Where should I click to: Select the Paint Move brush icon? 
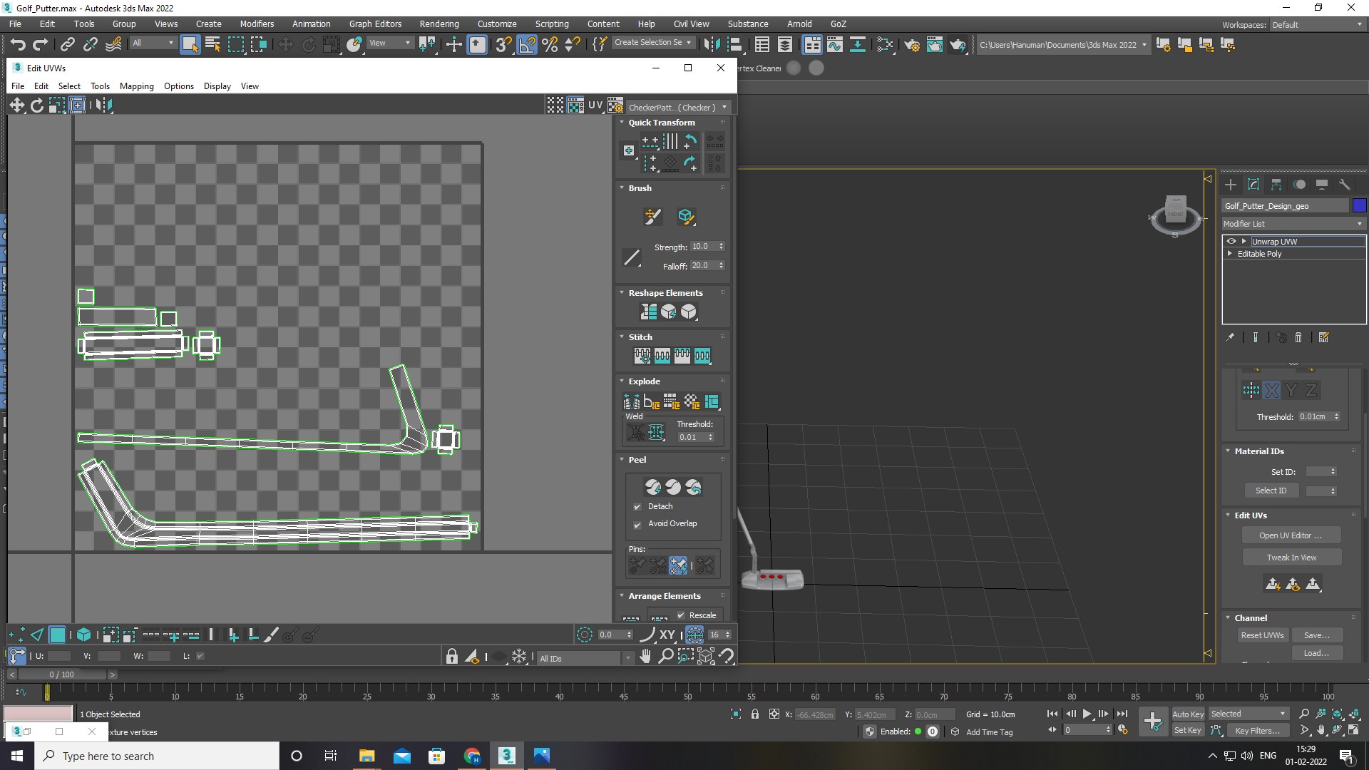[x=652, y=217]
